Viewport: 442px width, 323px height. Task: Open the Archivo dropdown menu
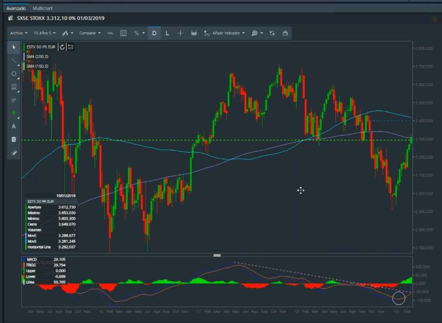tap(18, 33)
